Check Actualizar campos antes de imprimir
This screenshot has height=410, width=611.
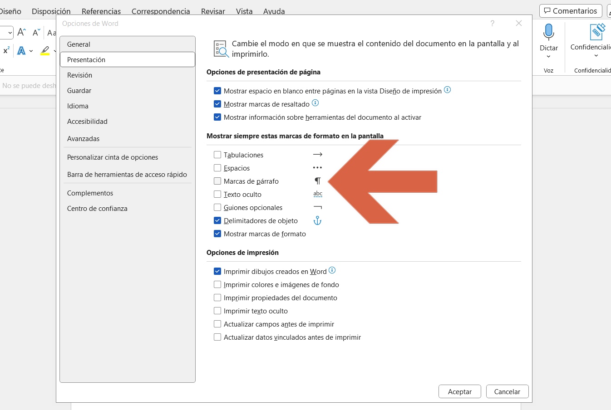tap(217, 324)
